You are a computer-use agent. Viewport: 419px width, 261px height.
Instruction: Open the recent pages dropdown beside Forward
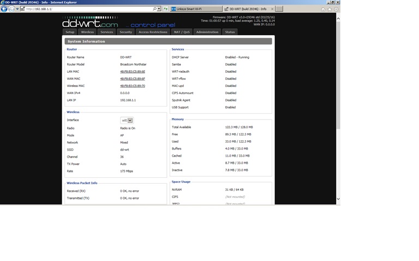point(17,9)
